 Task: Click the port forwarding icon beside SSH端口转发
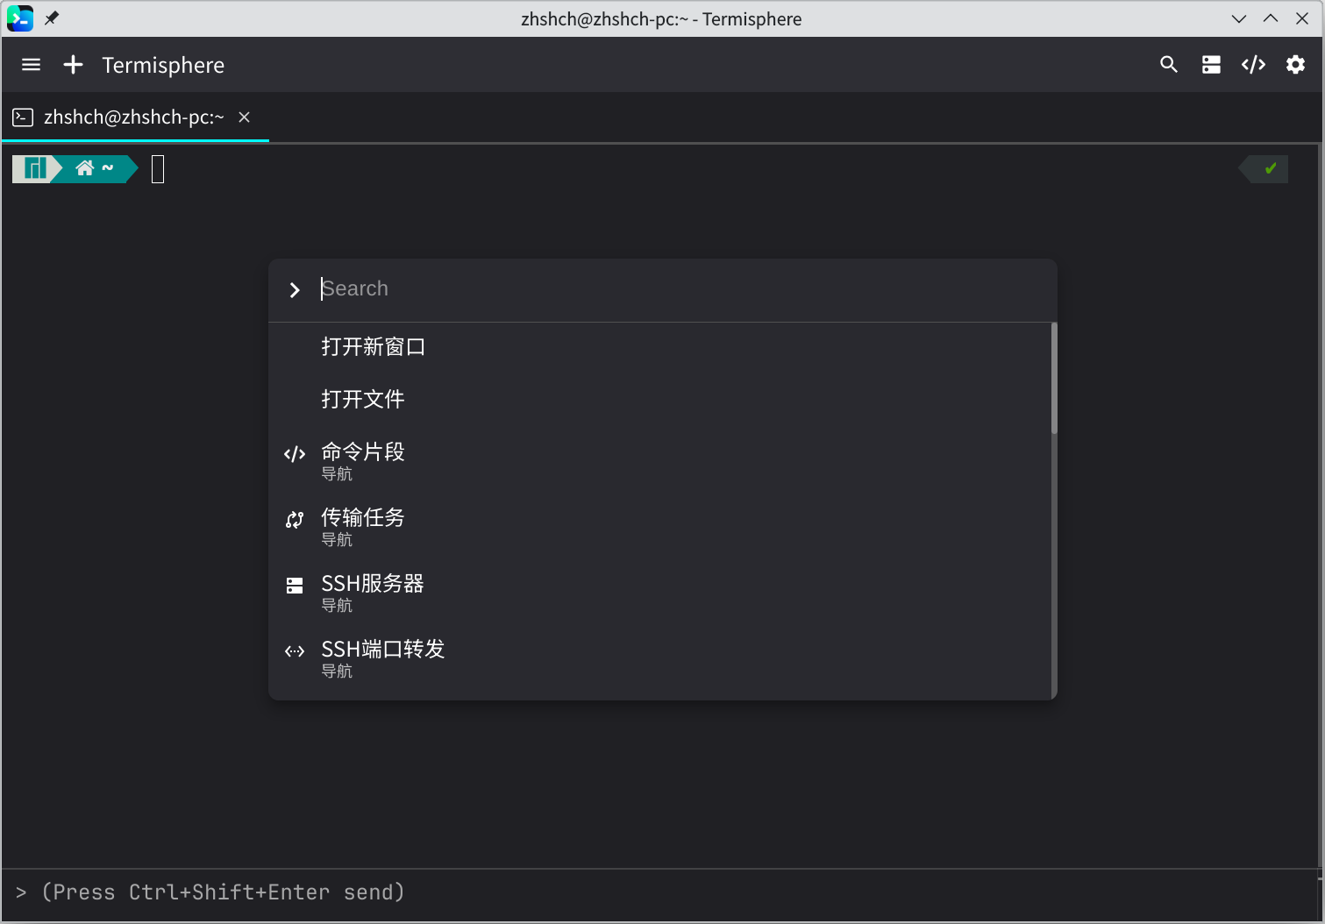[295, 651]
